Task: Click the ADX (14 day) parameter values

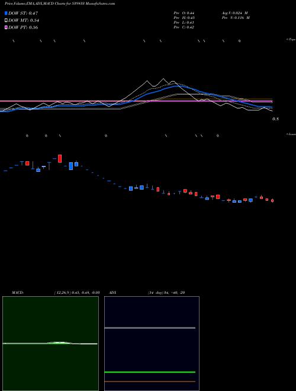Action: coord(166,293)
